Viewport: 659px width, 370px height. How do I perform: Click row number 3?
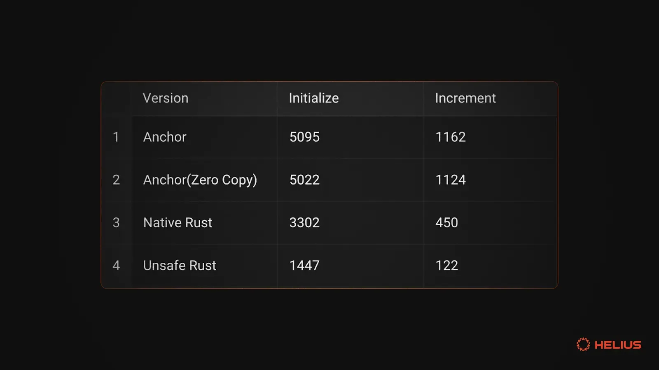click(x=116, y=222)
